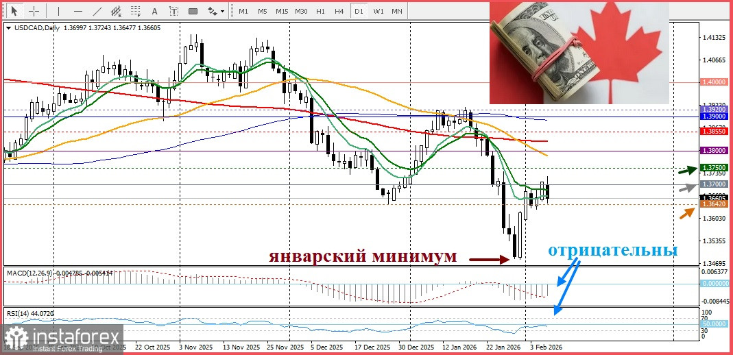Click the 1.37500 green price label

(714, 168)
